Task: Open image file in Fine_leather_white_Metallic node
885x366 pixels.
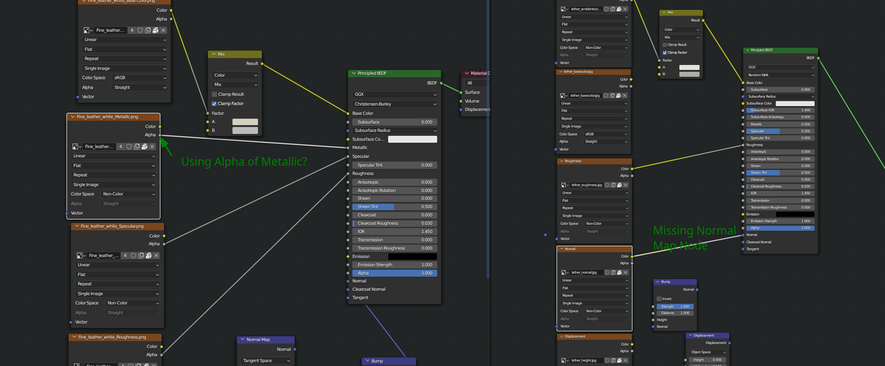Action: click(144, 146)
